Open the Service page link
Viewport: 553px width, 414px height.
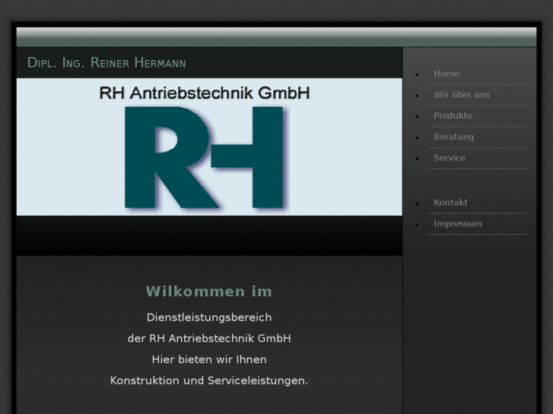point(450,158)
